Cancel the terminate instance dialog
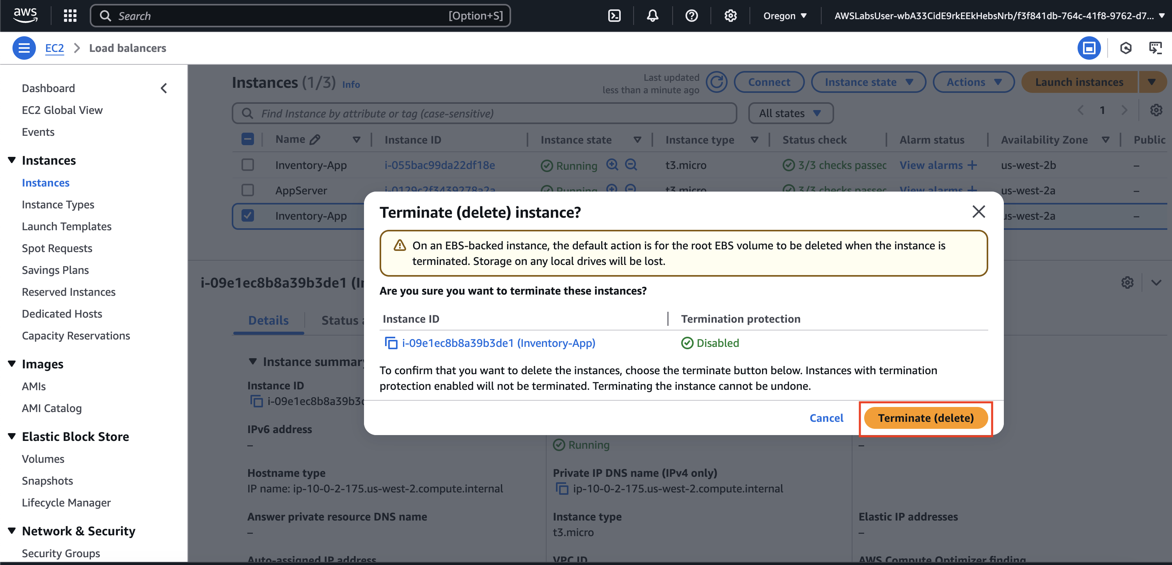 [826, 418]
